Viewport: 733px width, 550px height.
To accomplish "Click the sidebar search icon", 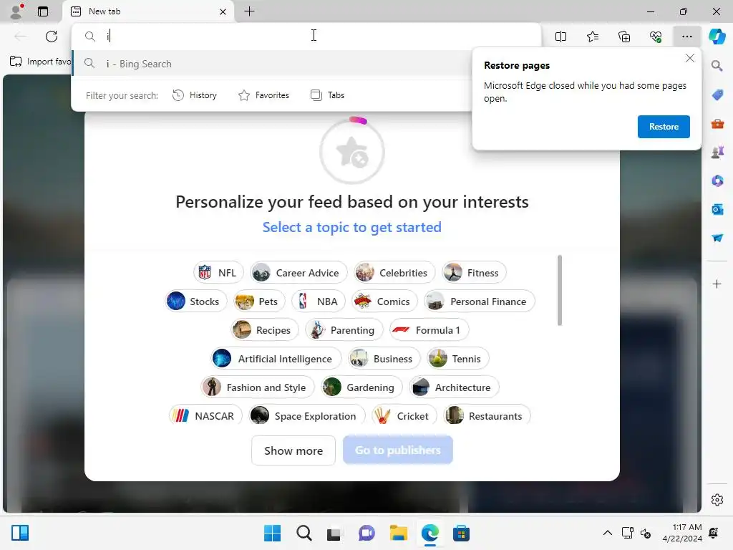I will tap(717, 65).
